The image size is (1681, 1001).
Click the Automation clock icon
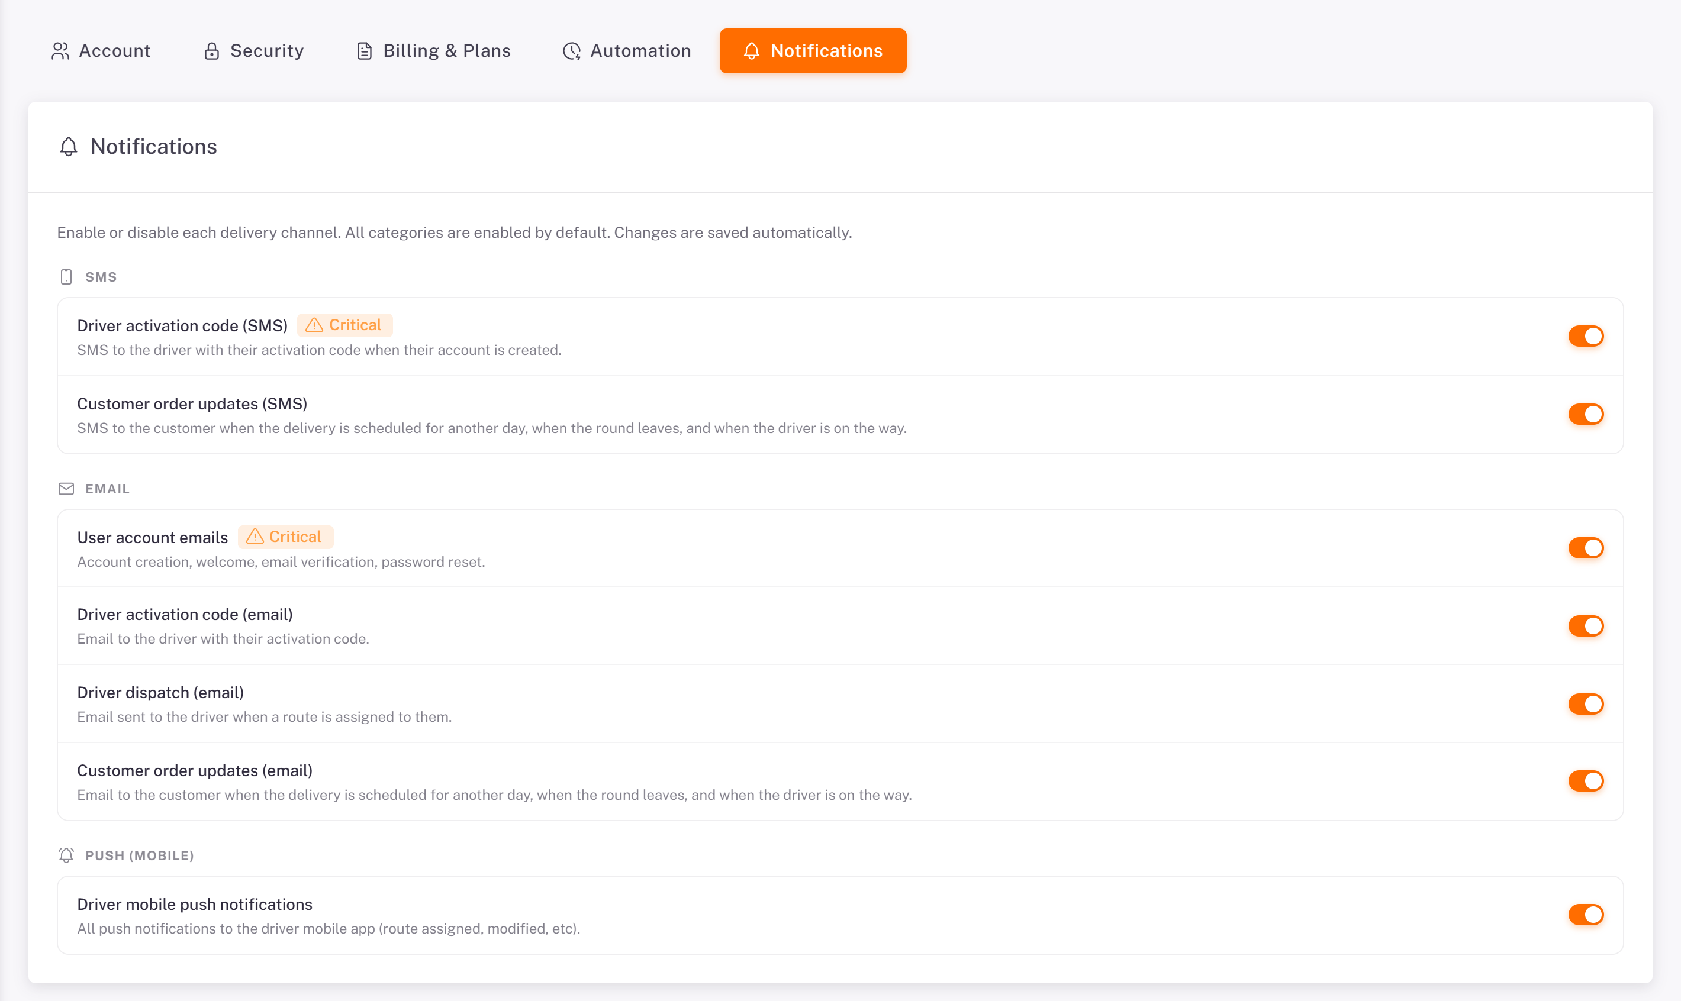click(x=572, y=51)
